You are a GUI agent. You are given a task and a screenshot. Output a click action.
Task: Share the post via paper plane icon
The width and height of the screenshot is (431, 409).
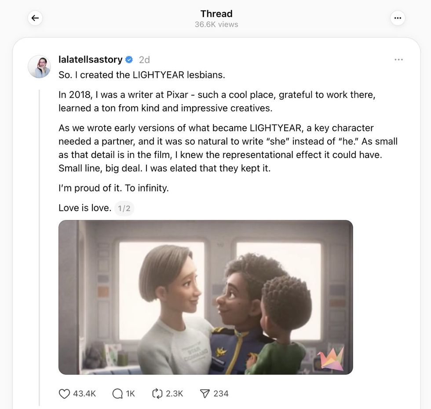coord(205,394)
